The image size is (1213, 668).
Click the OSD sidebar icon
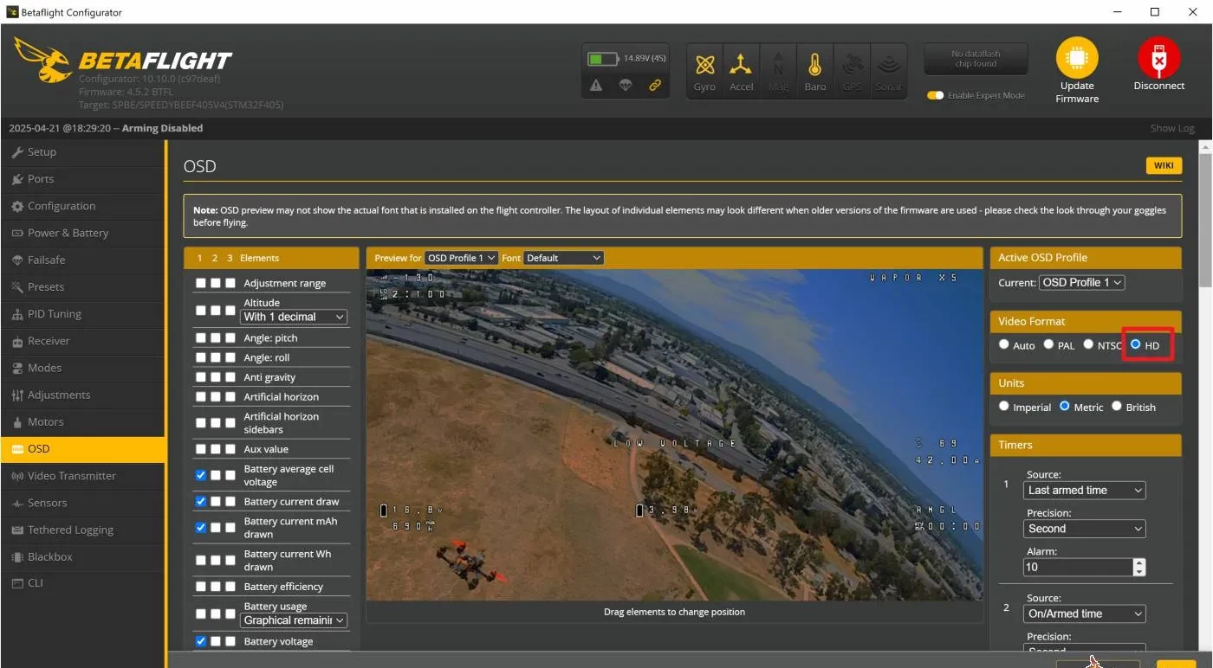point(17,449)
